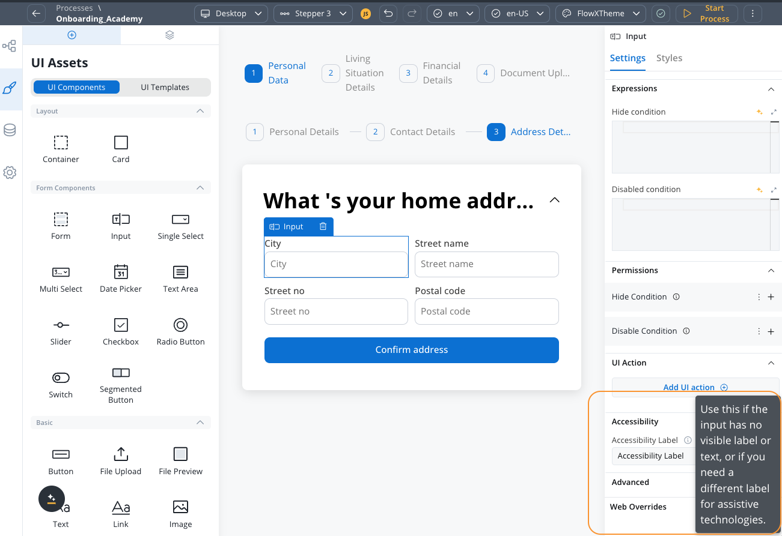Pick the Date Picker component
Image resolution: width=782 pixels, height=536 pixels.
121,279
